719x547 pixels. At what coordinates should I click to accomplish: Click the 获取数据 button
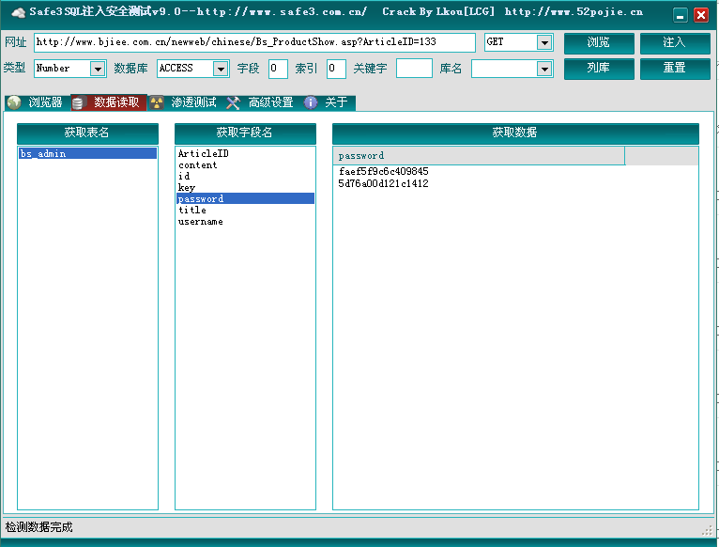(x=515, y=133)
